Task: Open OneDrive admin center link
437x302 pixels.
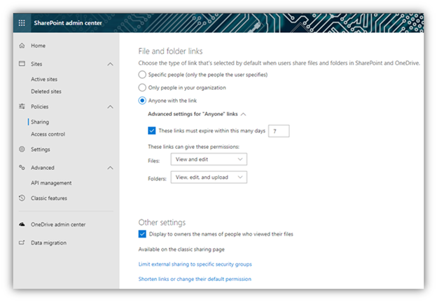Action: point(58,224)
